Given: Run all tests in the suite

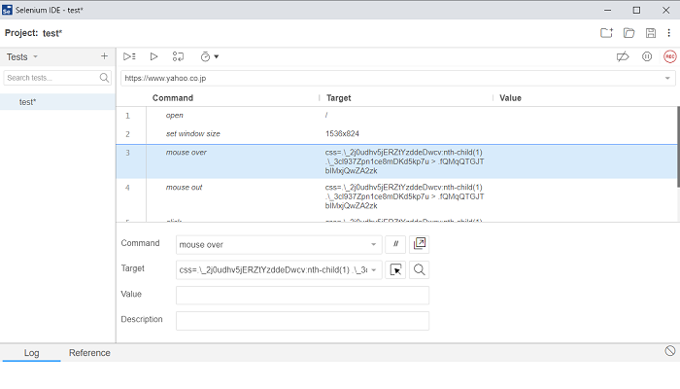Looking at the screenshot, I should coord(129,56).
